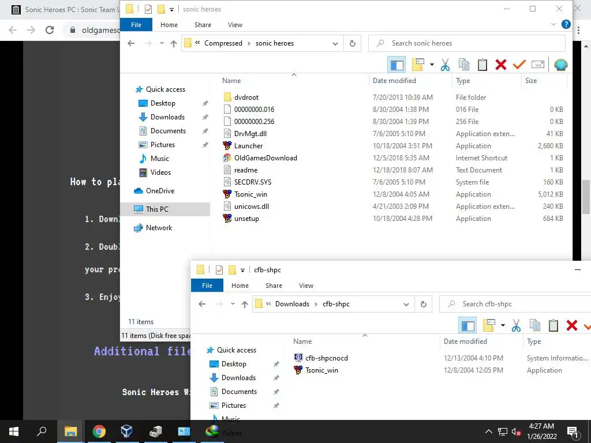Open Home tab in sonic heroes window
Viewport: 591px width, 443px height.
169,25
